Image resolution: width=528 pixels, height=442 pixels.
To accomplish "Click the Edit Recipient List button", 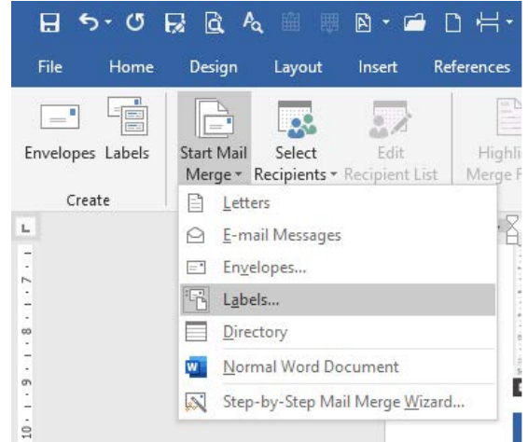I will (391, 142).
